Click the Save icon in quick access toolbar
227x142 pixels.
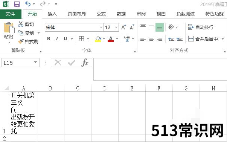(x=17, y=4)
